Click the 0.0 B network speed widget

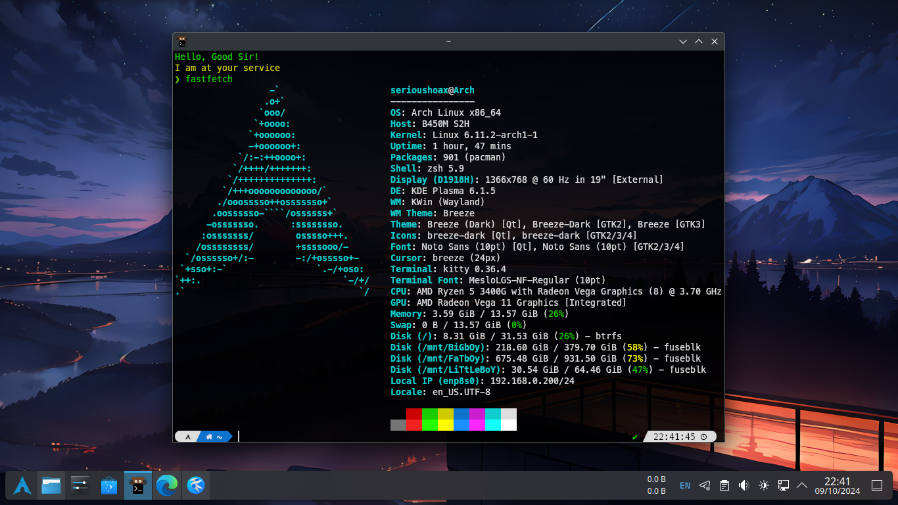click(657, 485)
